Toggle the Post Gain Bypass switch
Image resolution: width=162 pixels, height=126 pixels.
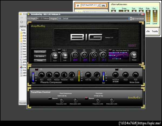point(86,98)
